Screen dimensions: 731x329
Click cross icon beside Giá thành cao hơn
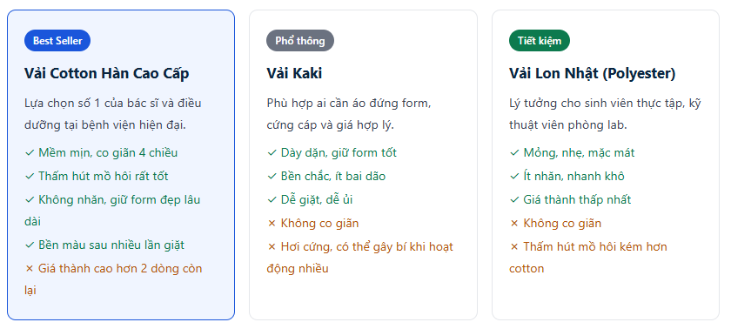click(30, 269)
